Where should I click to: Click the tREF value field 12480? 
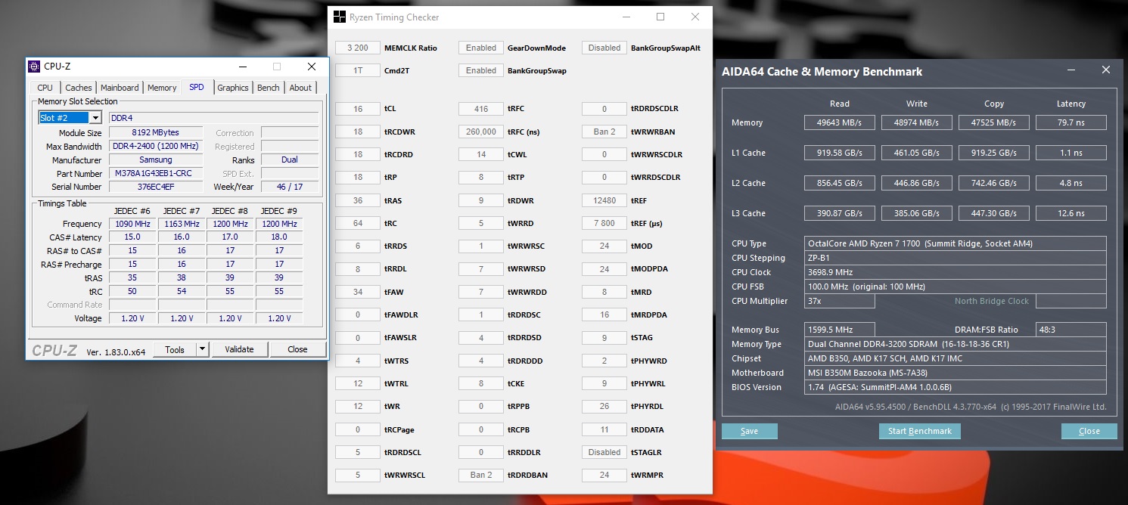(x=604, y=200)
